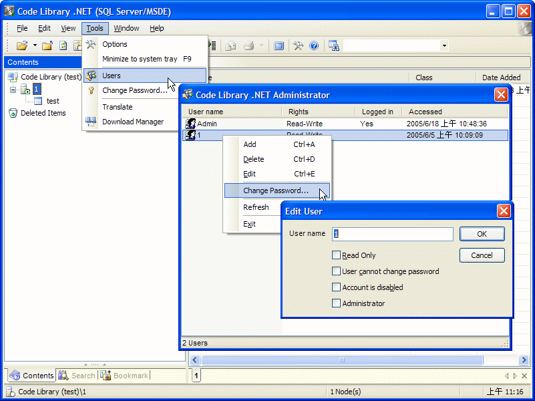535x401 pixels.
Task: Switch to the Contents tab
Action: coord(31,376)
